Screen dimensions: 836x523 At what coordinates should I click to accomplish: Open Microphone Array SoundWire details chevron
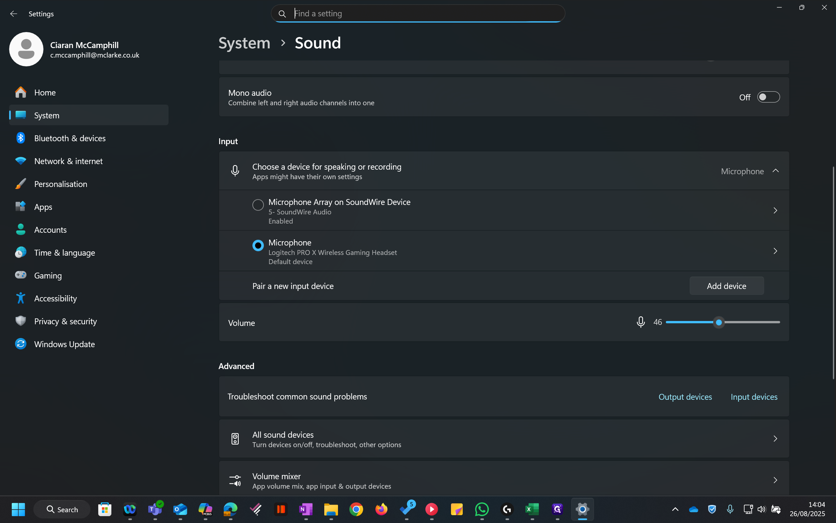tap(775, 210)
